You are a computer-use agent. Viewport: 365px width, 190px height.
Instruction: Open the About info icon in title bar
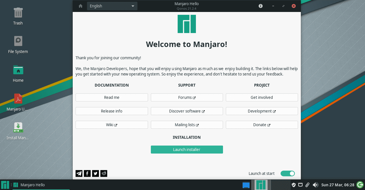click(261, 6)
